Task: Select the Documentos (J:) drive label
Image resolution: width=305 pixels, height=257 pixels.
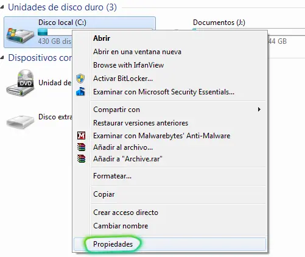Action: [x=219, y=23]
